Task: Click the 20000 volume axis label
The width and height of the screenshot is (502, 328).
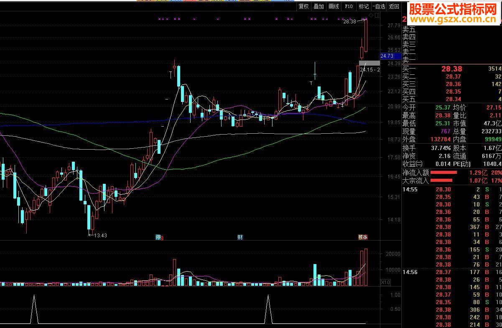Action: point(393,254)
